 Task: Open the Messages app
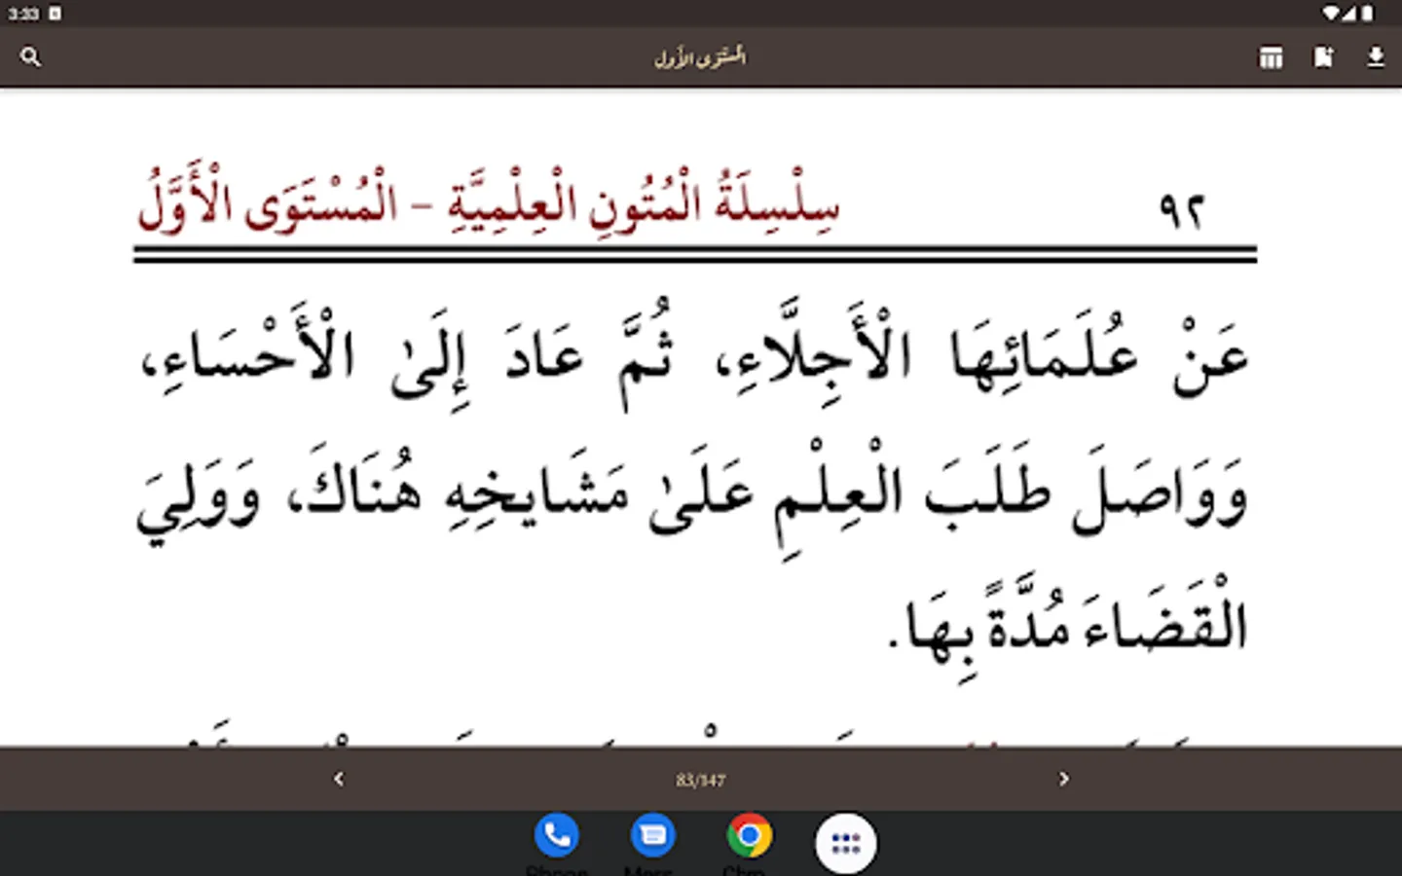click(x=652, y=836)
